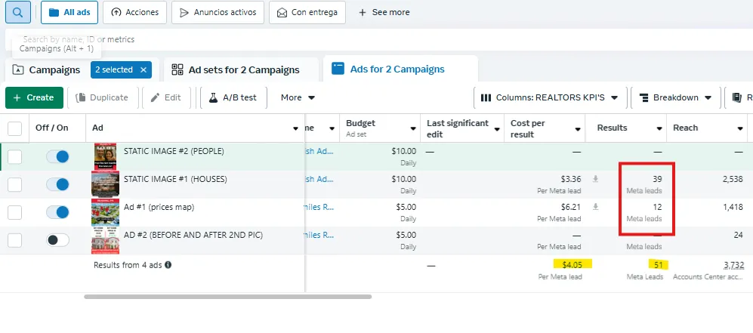Open the Ad sets for 2 Campaigns tab
Screen dimensions: 753x333
pyautogui.click(x=236, y=69)
